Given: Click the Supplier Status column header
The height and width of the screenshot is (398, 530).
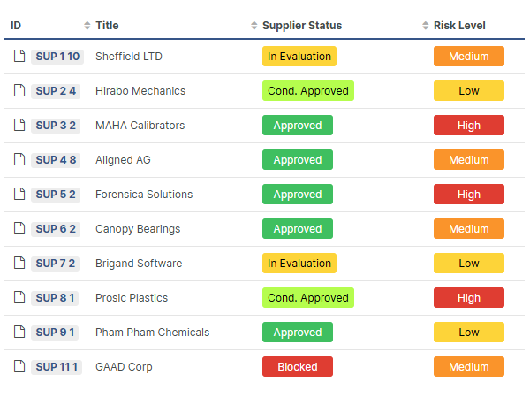Looking at the screenshot, I should click(x=302, y=26).
